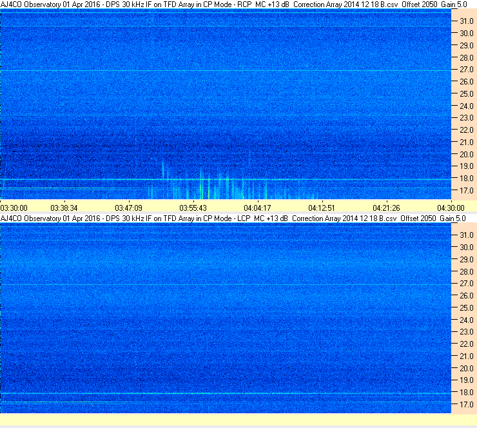Click 23.0 frequency label in RCP chart
477x428 pixels.
click(467, 118)
